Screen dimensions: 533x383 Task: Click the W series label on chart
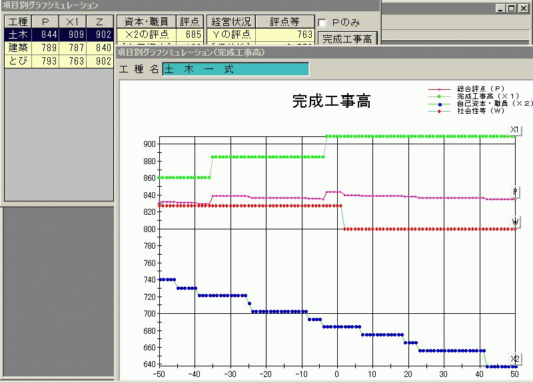tap(515, 221)
